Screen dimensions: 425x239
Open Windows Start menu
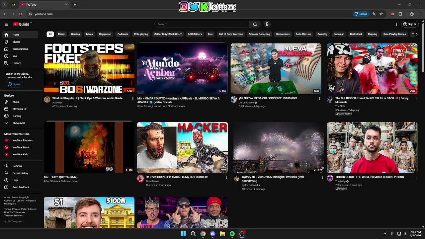click(x=183, y=234)
